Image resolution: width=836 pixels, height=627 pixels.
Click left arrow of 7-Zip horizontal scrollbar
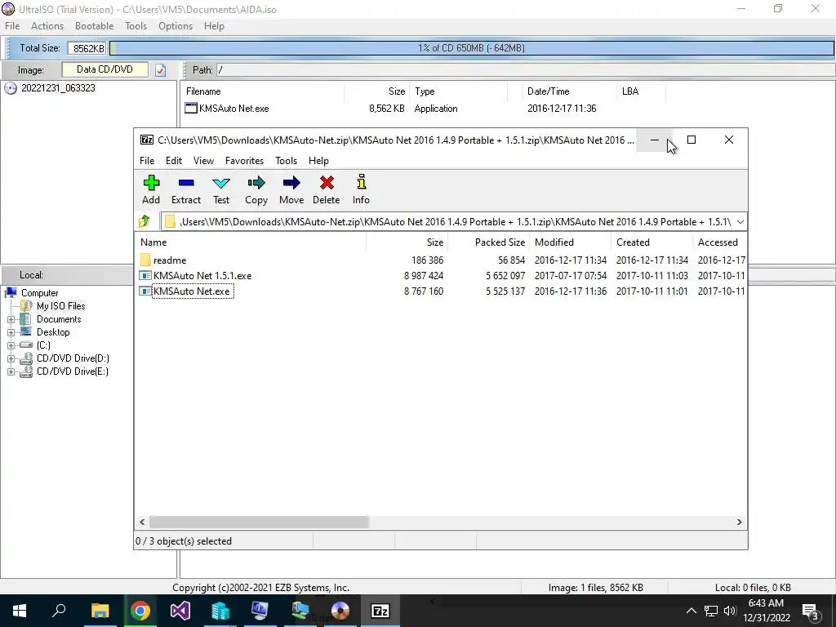(x=142, y=522)
